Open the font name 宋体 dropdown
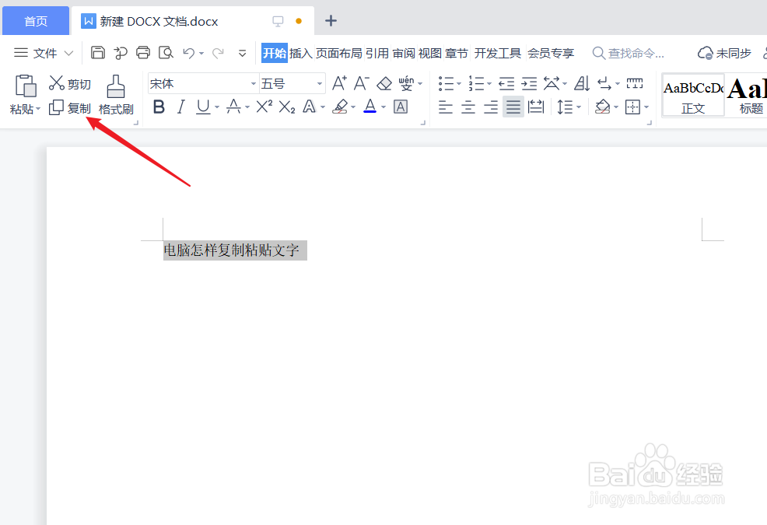 click(x=254, y=84)
